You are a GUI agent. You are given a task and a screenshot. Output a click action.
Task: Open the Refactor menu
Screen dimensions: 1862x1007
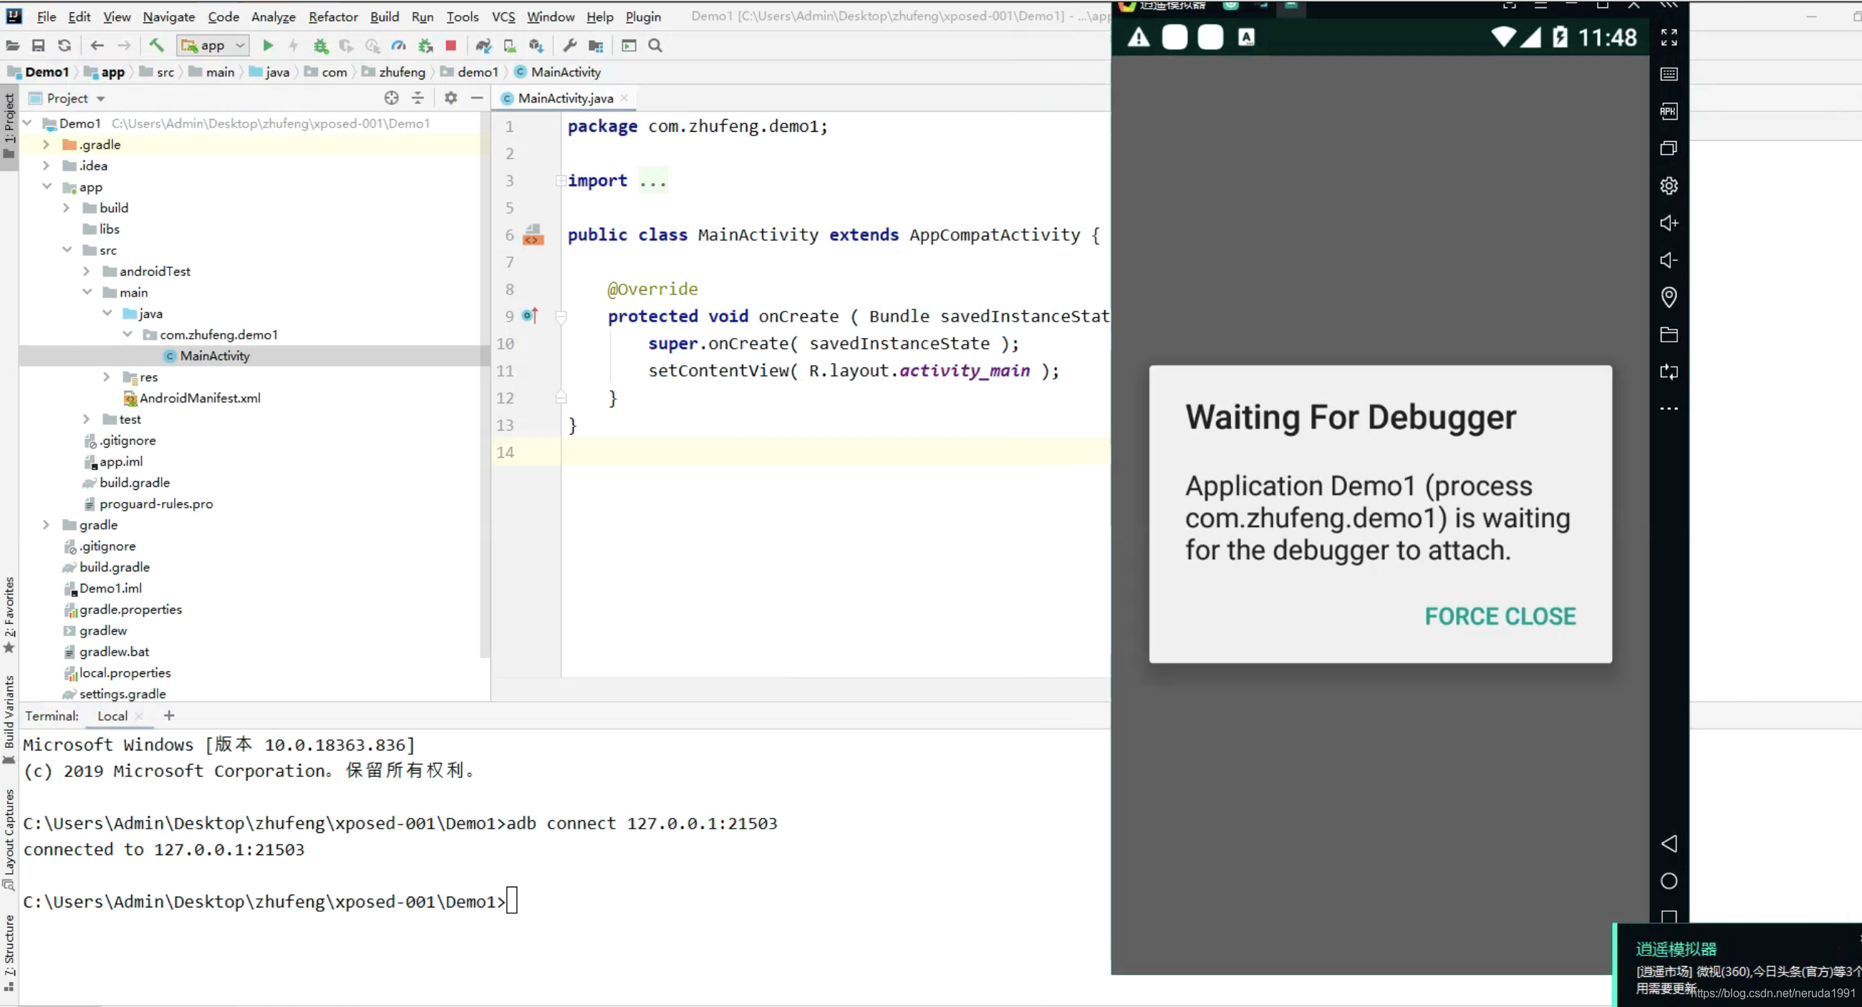click(332, 16)
